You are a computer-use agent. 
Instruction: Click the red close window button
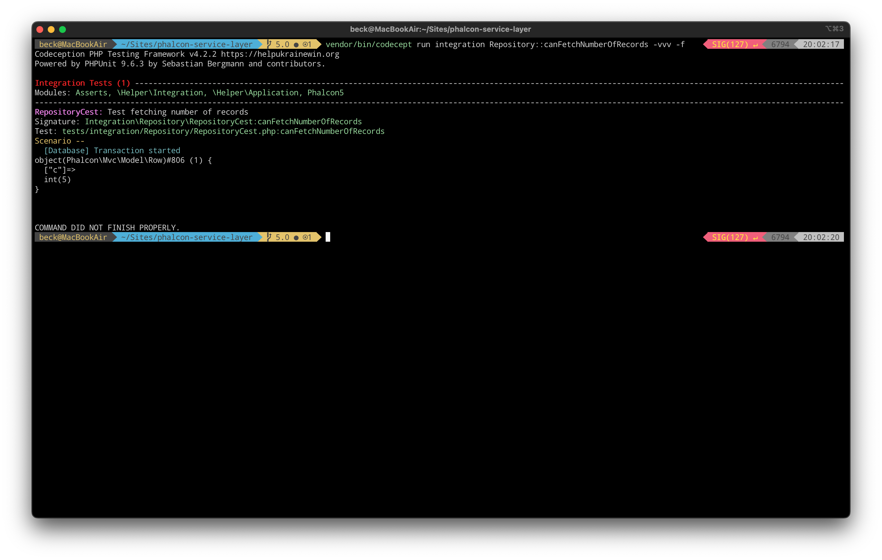(40, 29)
